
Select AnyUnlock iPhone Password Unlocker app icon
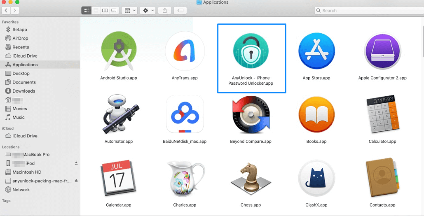251,51
